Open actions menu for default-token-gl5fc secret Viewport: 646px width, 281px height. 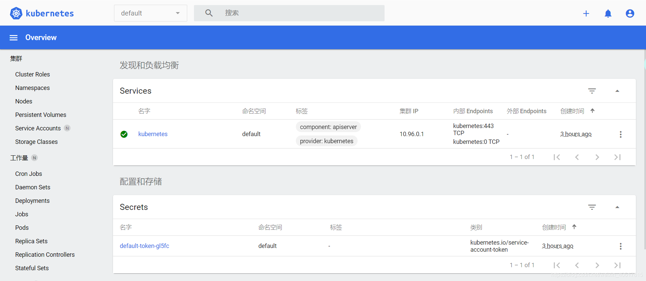point(620,246)
